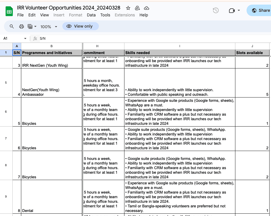Select the NextGen(Youth Wing) Ambassador cell
The width and height of the screenshot is (271, 216).
pyautogui.click(x=51, y=83)
